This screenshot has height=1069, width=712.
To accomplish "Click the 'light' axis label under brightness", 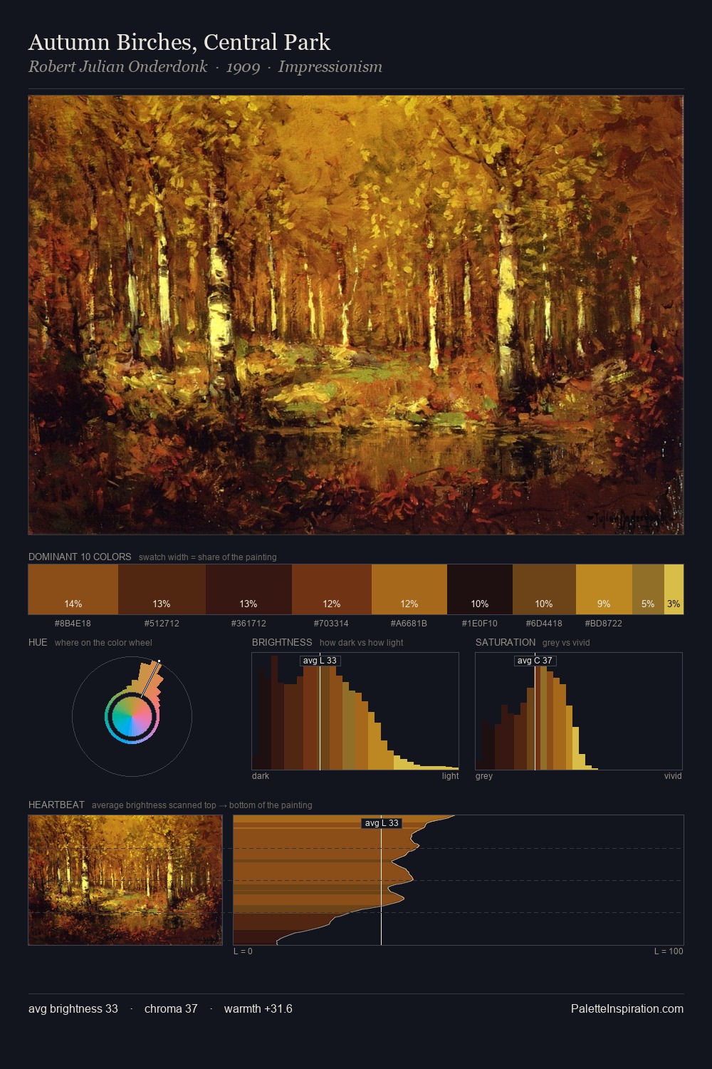I will point(450,775).
